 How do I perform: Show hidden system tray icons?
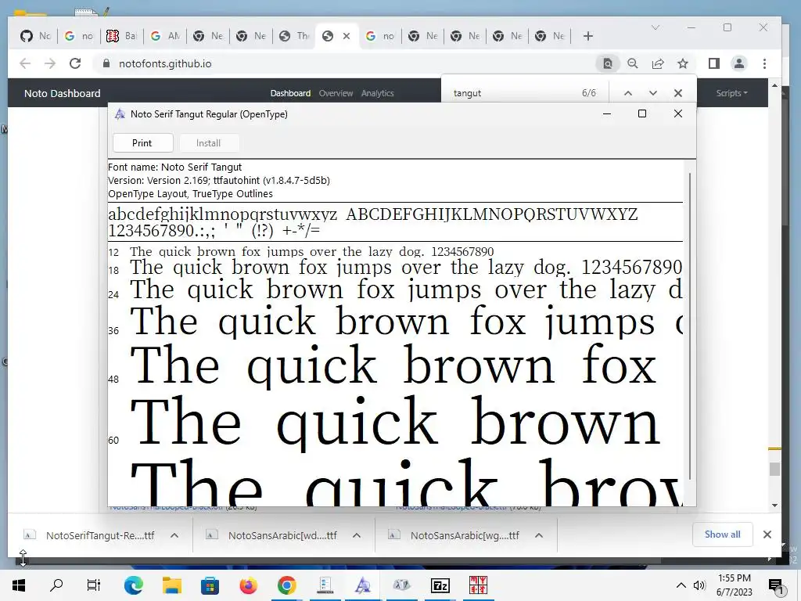click(x=681, y=585)
